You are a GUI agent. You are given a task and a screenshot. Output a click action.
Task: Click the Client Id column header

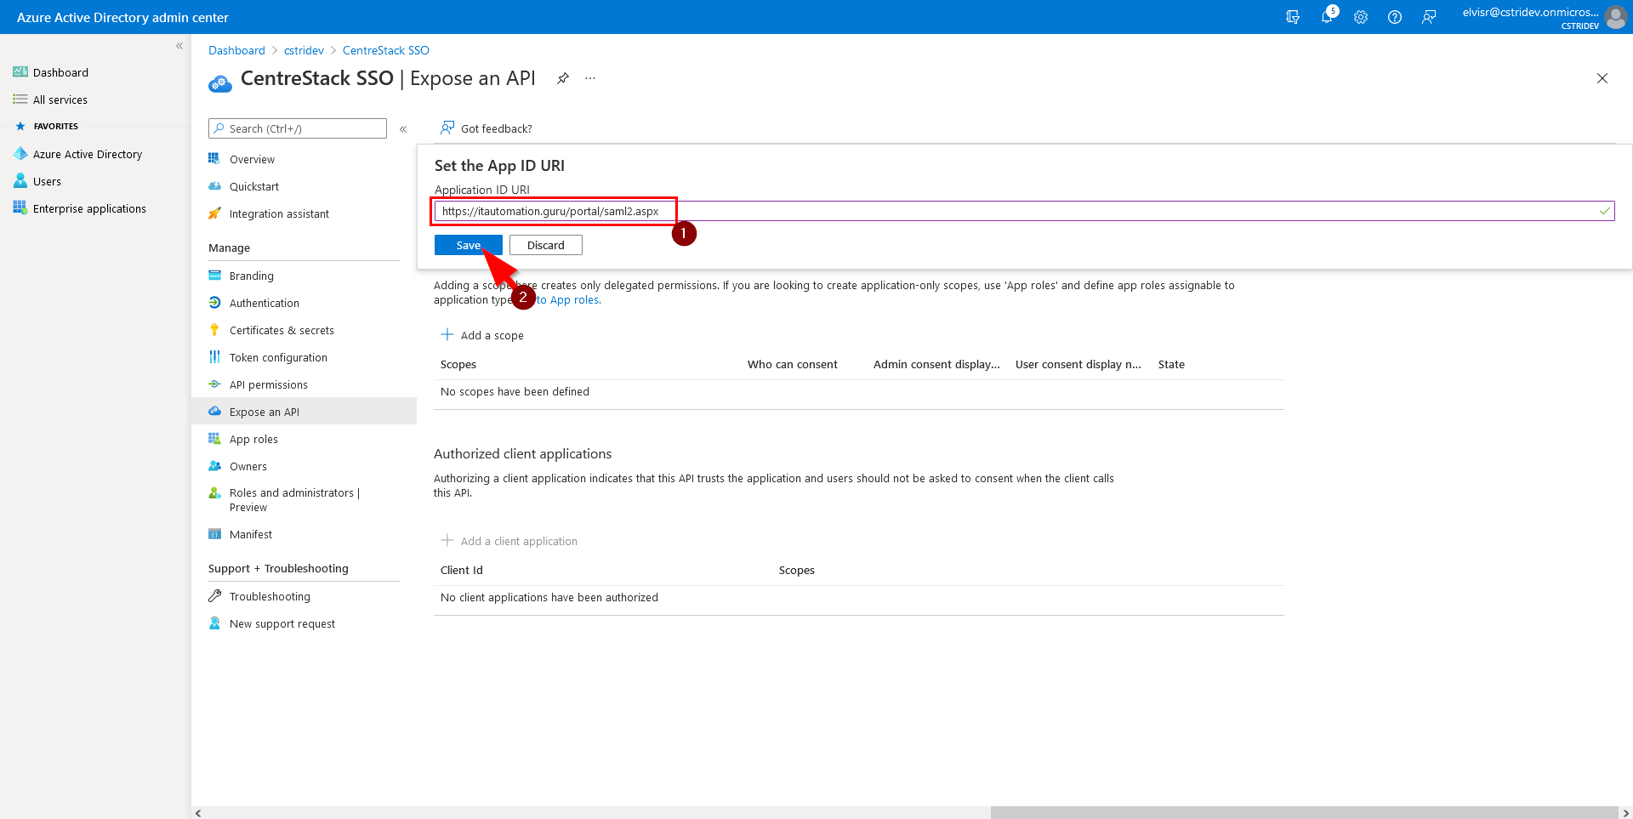[462, 570]
